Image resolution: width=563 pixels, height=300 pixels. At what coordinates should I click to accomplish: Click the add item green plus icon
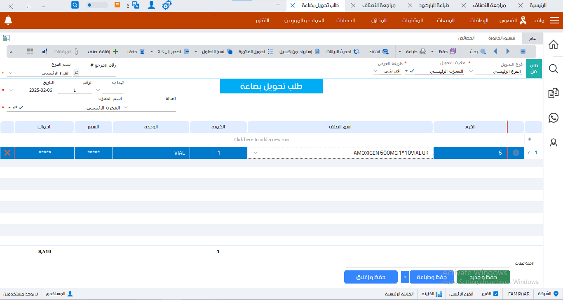pos(115,51)
